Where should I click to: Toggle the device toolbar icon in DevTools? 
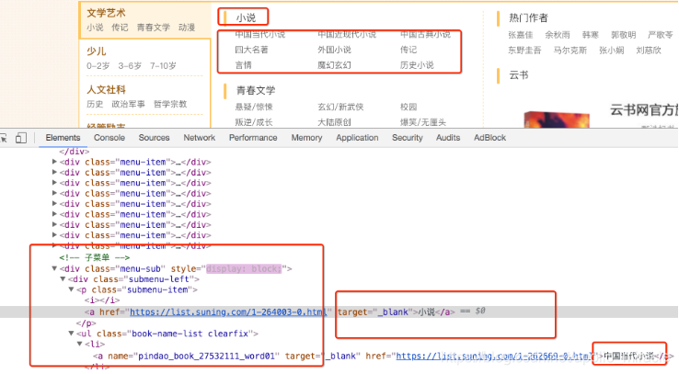click(21, 138)
